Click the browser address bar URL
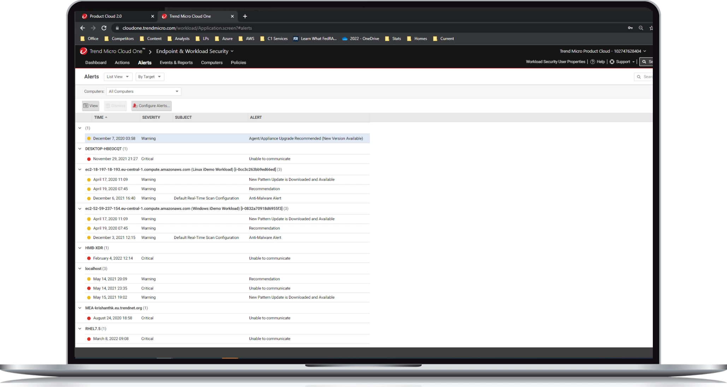727x387 pixels. 187,28
